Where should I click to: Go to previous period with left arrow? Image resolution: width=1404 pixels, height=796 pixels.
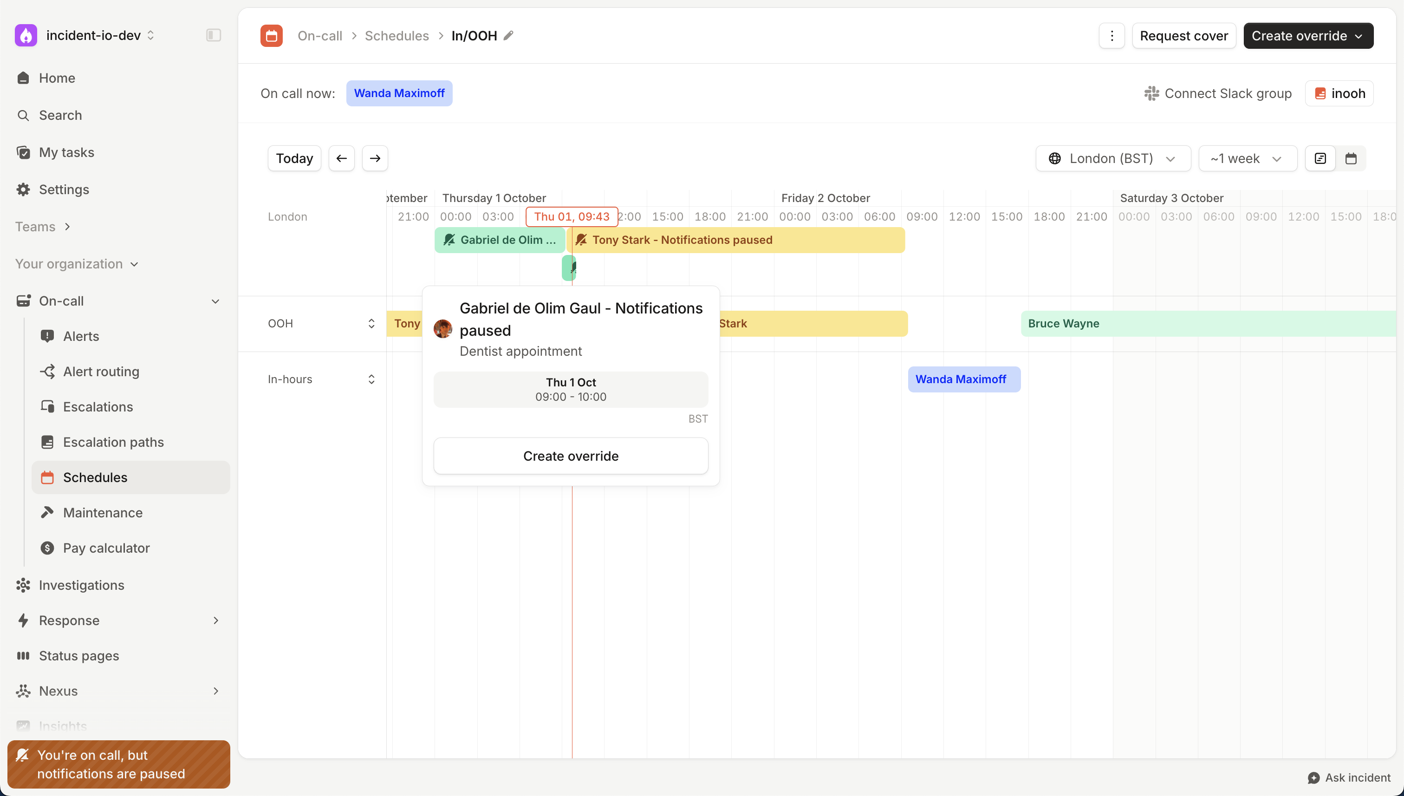tap(342, 158)
